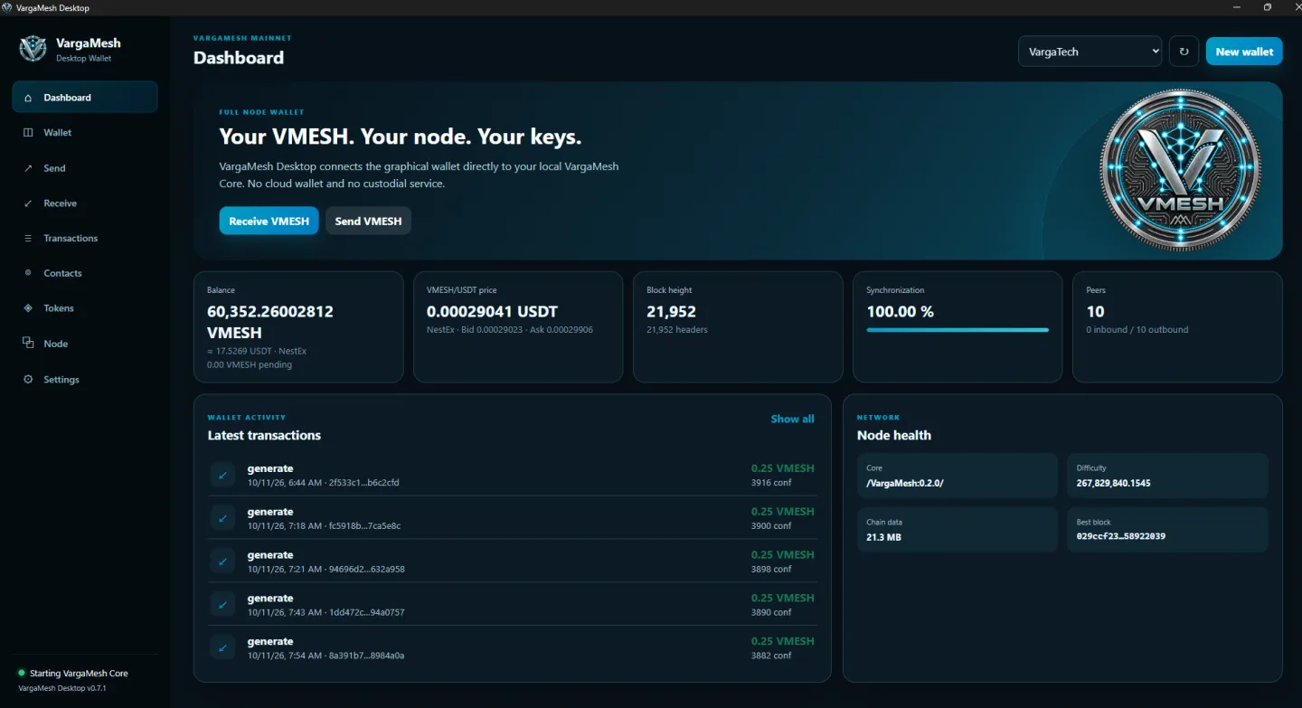
Task: Click the Chain data 21.3 MB value
Action: pos(883,537)
